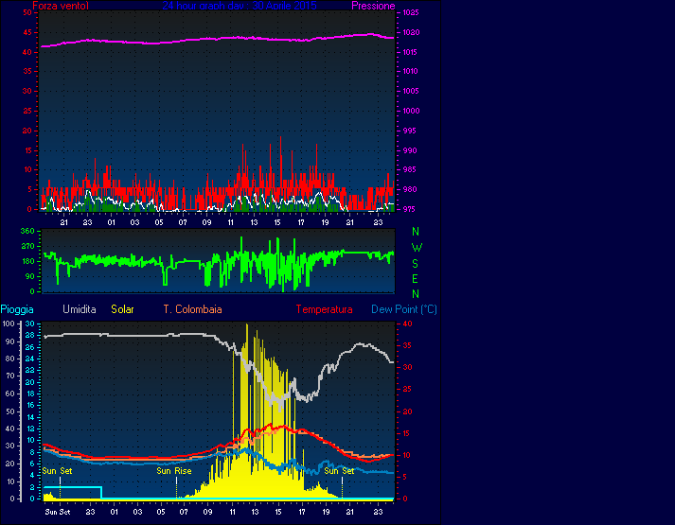Screen dimensions: 675x525
Task: Click pressure axis value 1025
Action: pyautogui.click(x=411, y=12)
